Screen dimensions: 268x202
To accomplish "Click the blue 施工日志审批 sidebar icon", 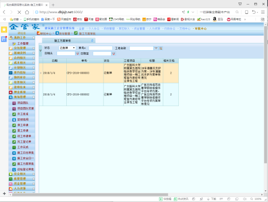I will tap(14, 153).
